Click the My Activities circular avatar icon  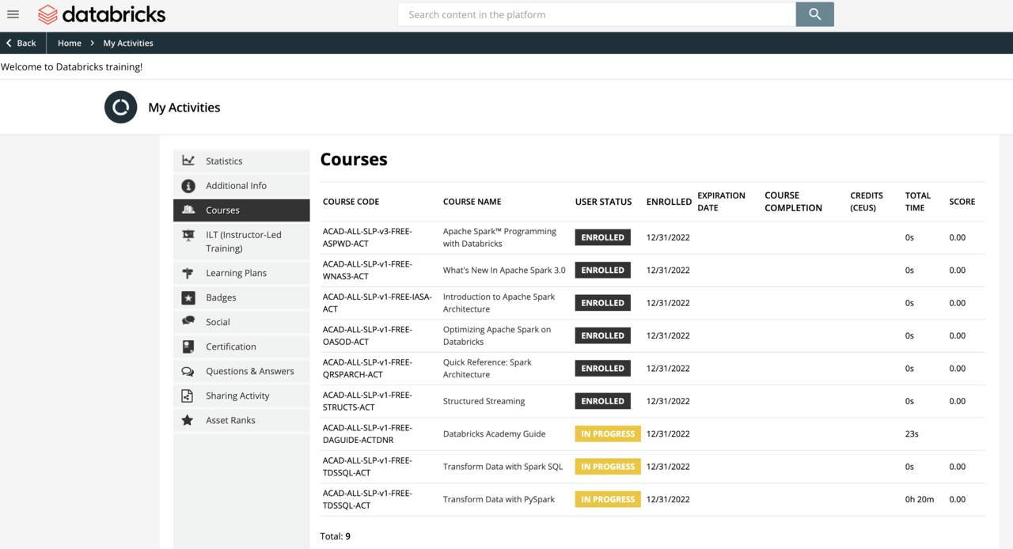[120, 107]
